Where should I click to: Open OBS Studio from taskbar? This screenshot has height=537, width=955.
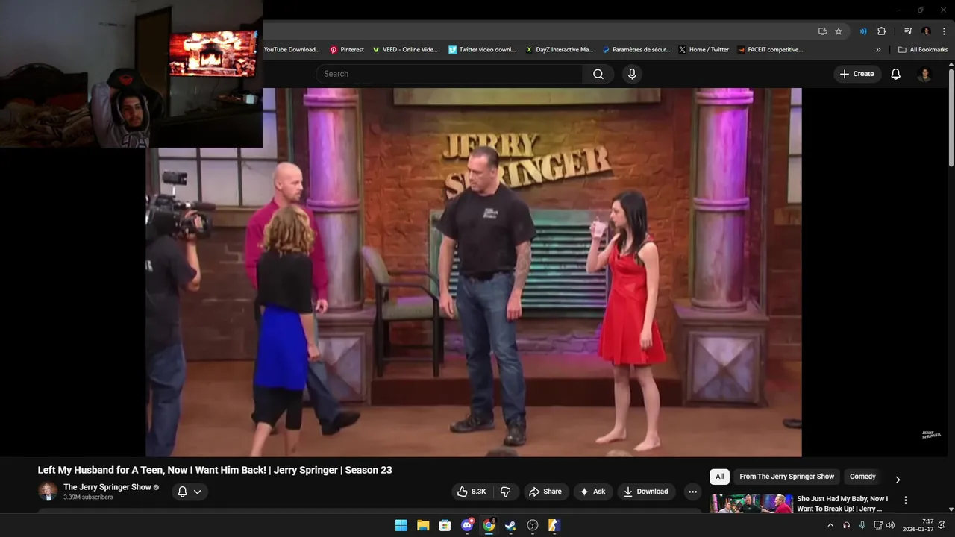[x=533, y=525]
